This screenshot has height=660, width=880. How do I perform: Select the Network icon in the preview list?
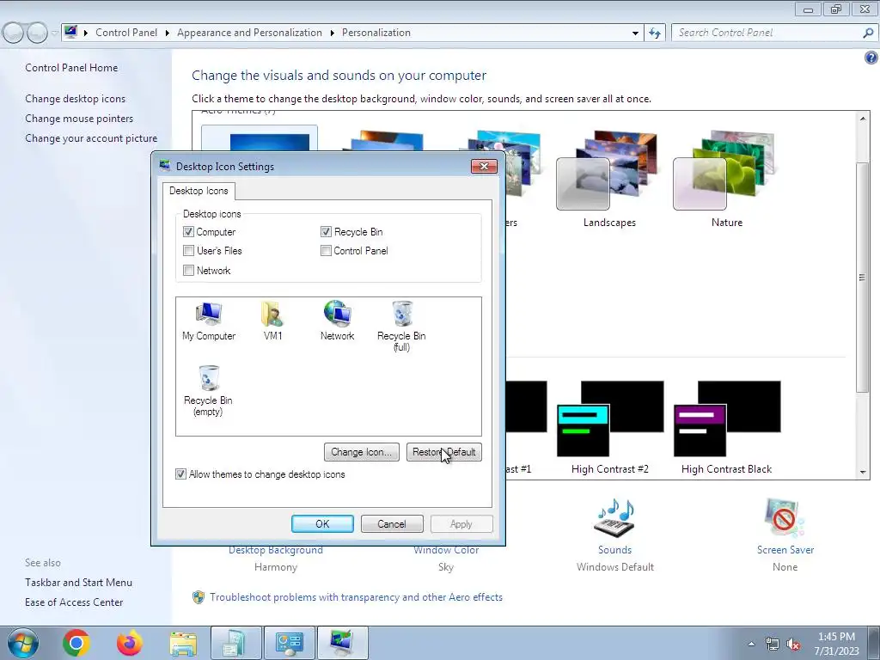coord(337,321)
